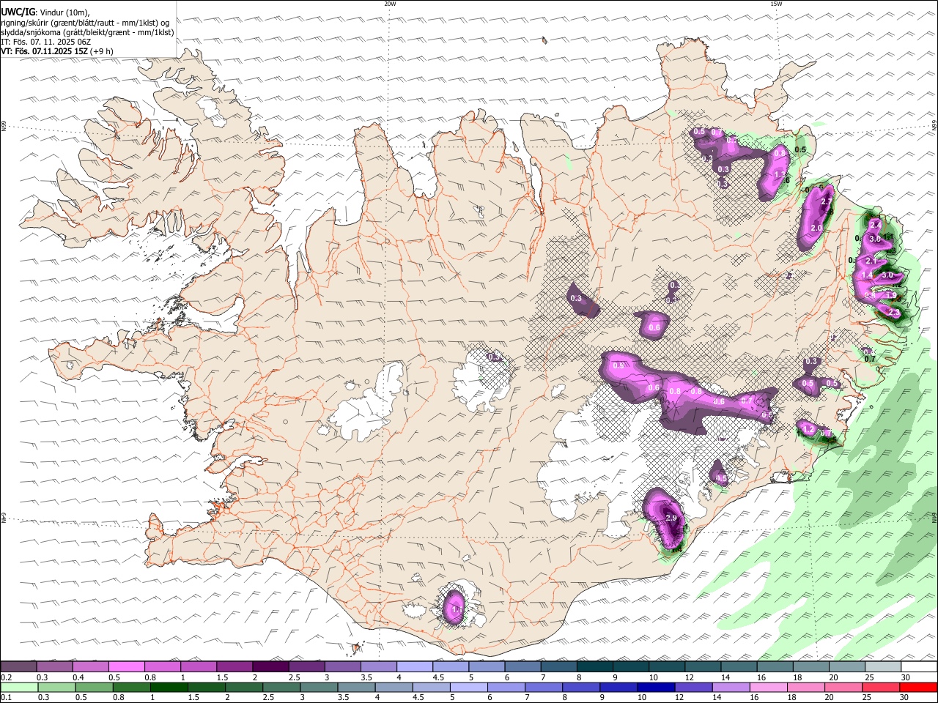The width and height of the screenshot is (938, 703).
Task: Click the 'rigning/skúrir' legend description line
Action: pos(85,22)
